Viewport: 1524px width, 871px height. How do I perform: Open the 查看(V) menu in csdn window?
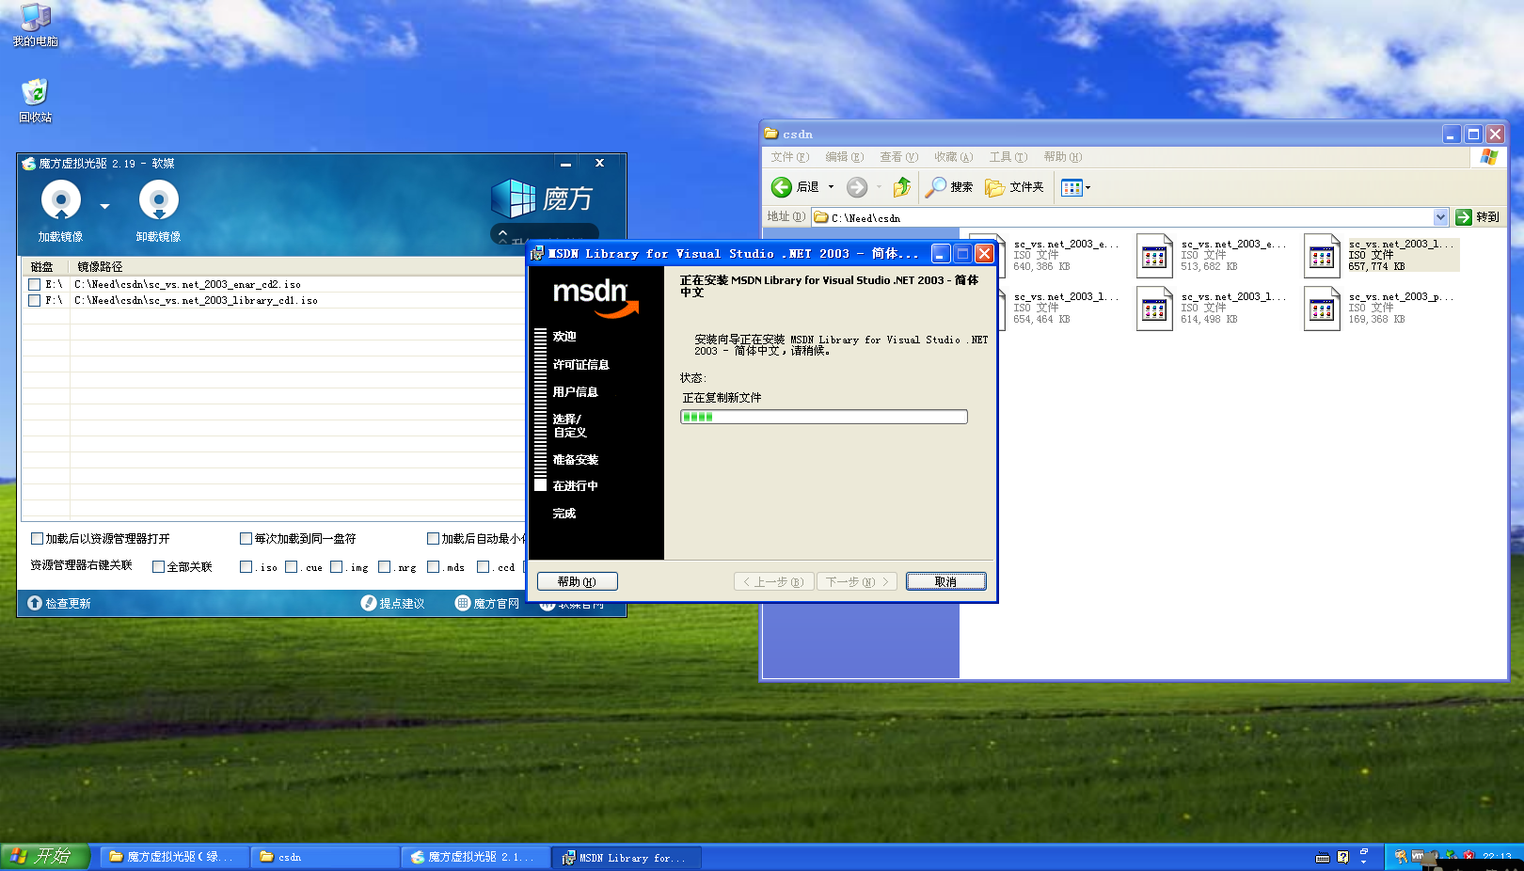point(898,157)
